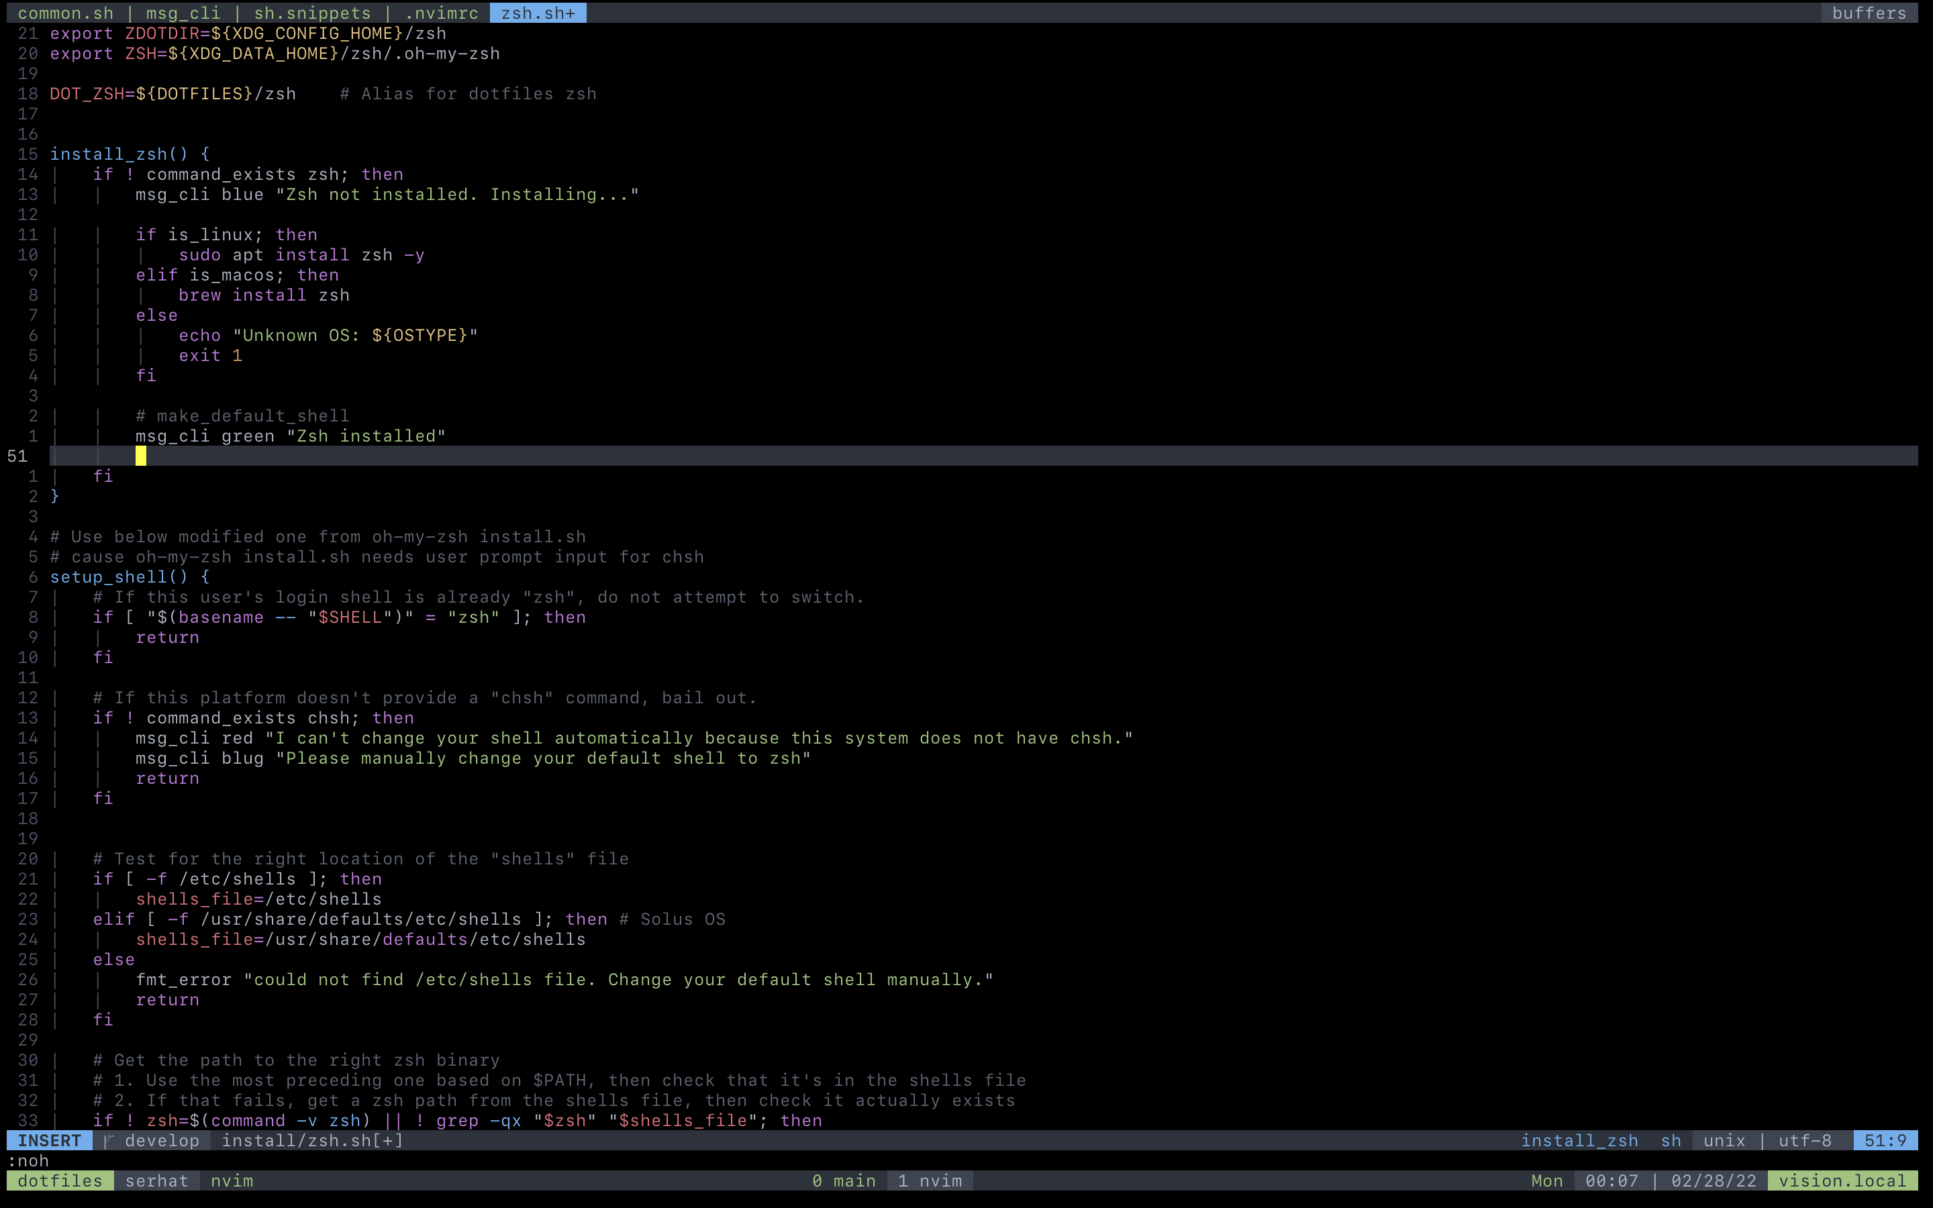Click the 02/28/22 date in tmux bar
The image size is (1933, 1208).
point(1714,1181)
